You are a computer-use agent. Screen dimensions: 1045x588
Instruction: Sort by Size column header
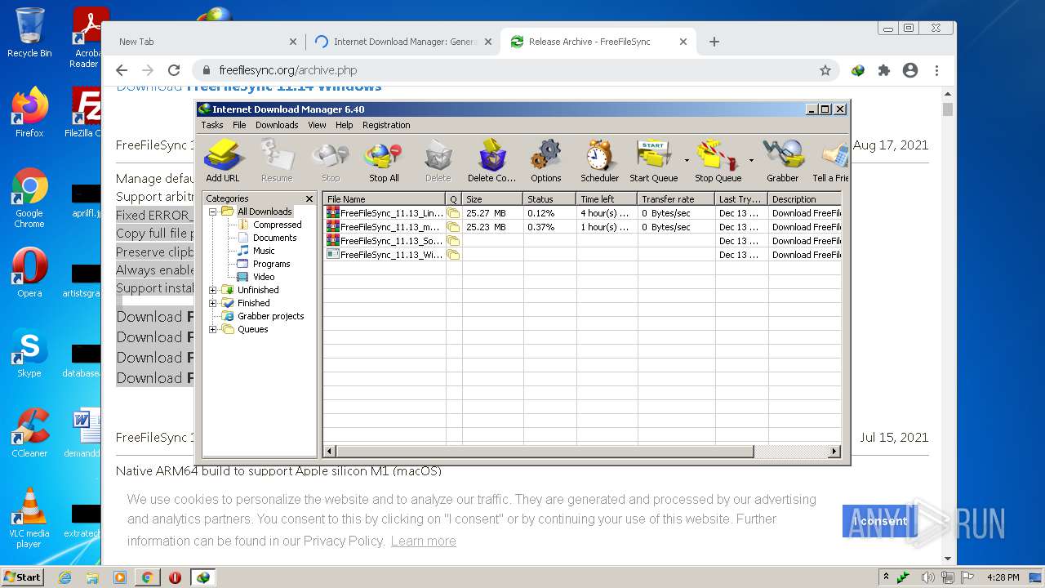point(492,198)
